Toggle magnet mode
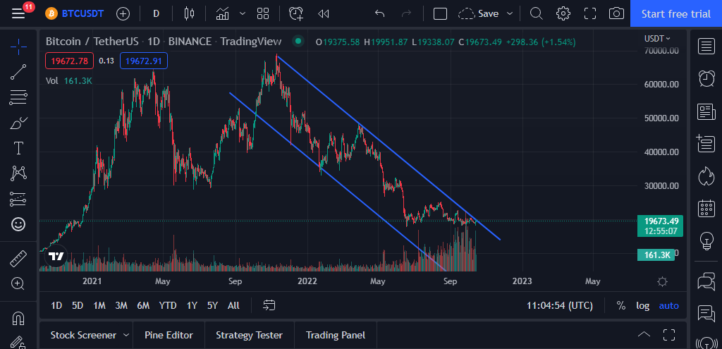The image size is (722, 349). [x=18, y=318]
